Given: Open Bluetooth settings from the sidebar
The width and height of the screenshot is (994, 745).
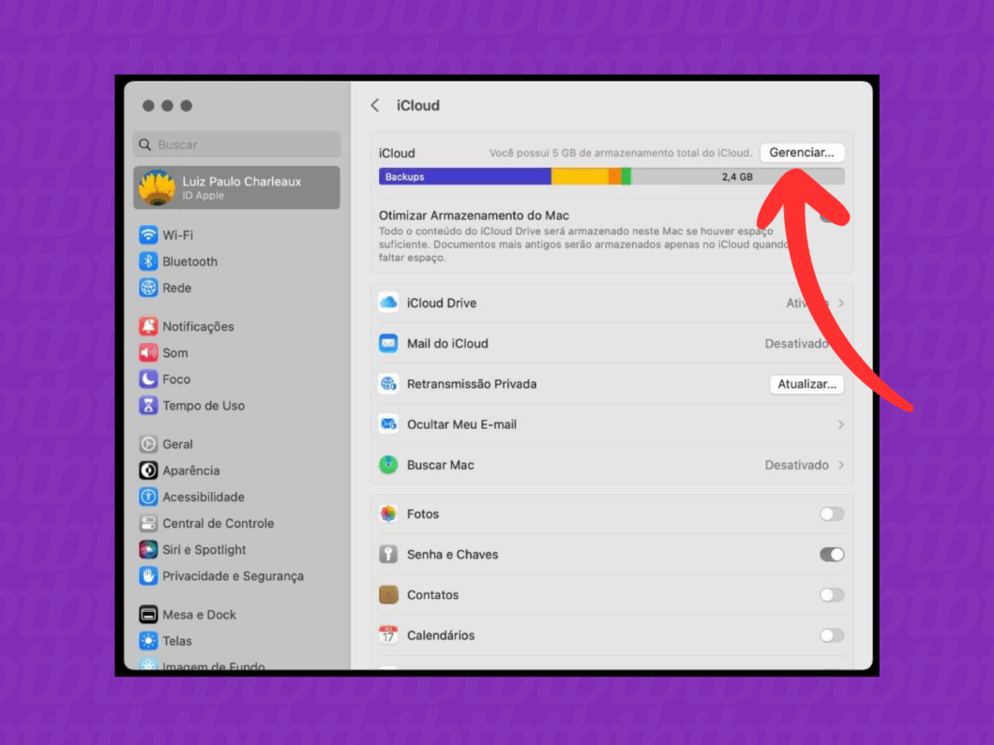Looking at the screenshot, I should coord(147,261).
